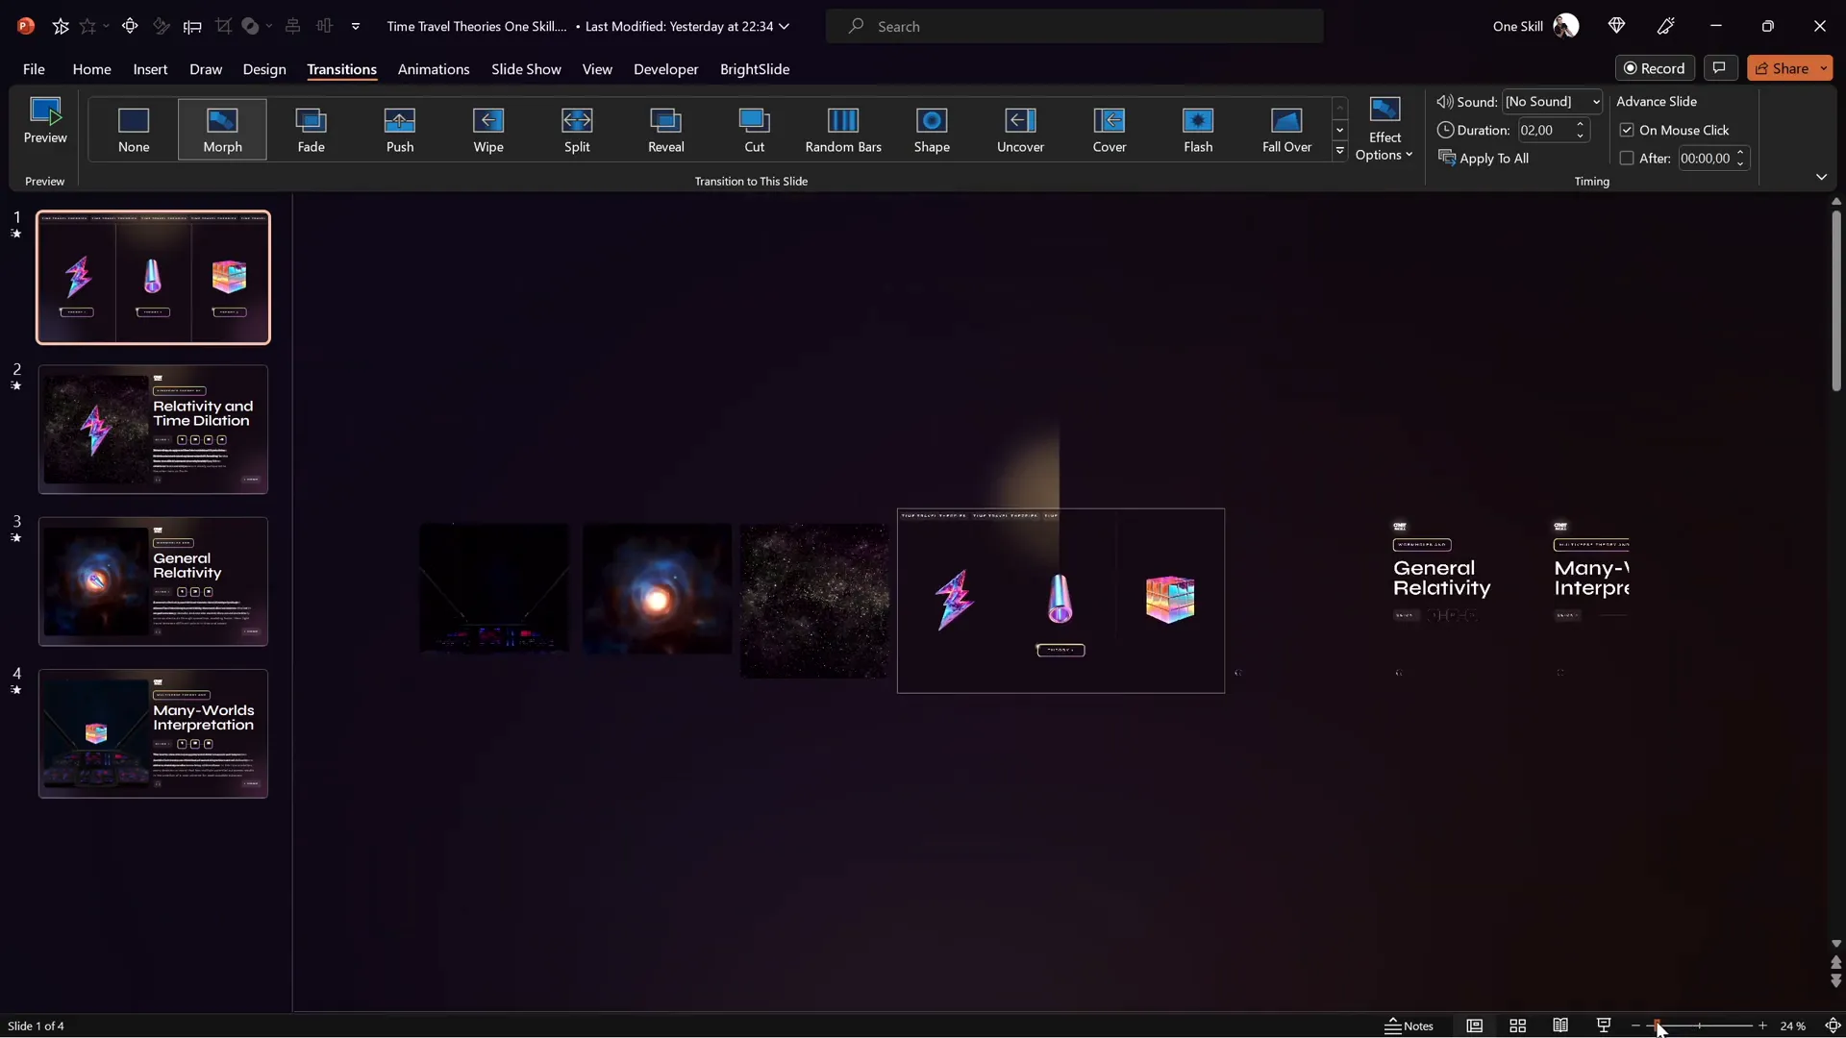This screenshot has width=1846, height=1038.
Task: Uncheck the On Mouse Click checkbox
Action: click(1628, 129)
